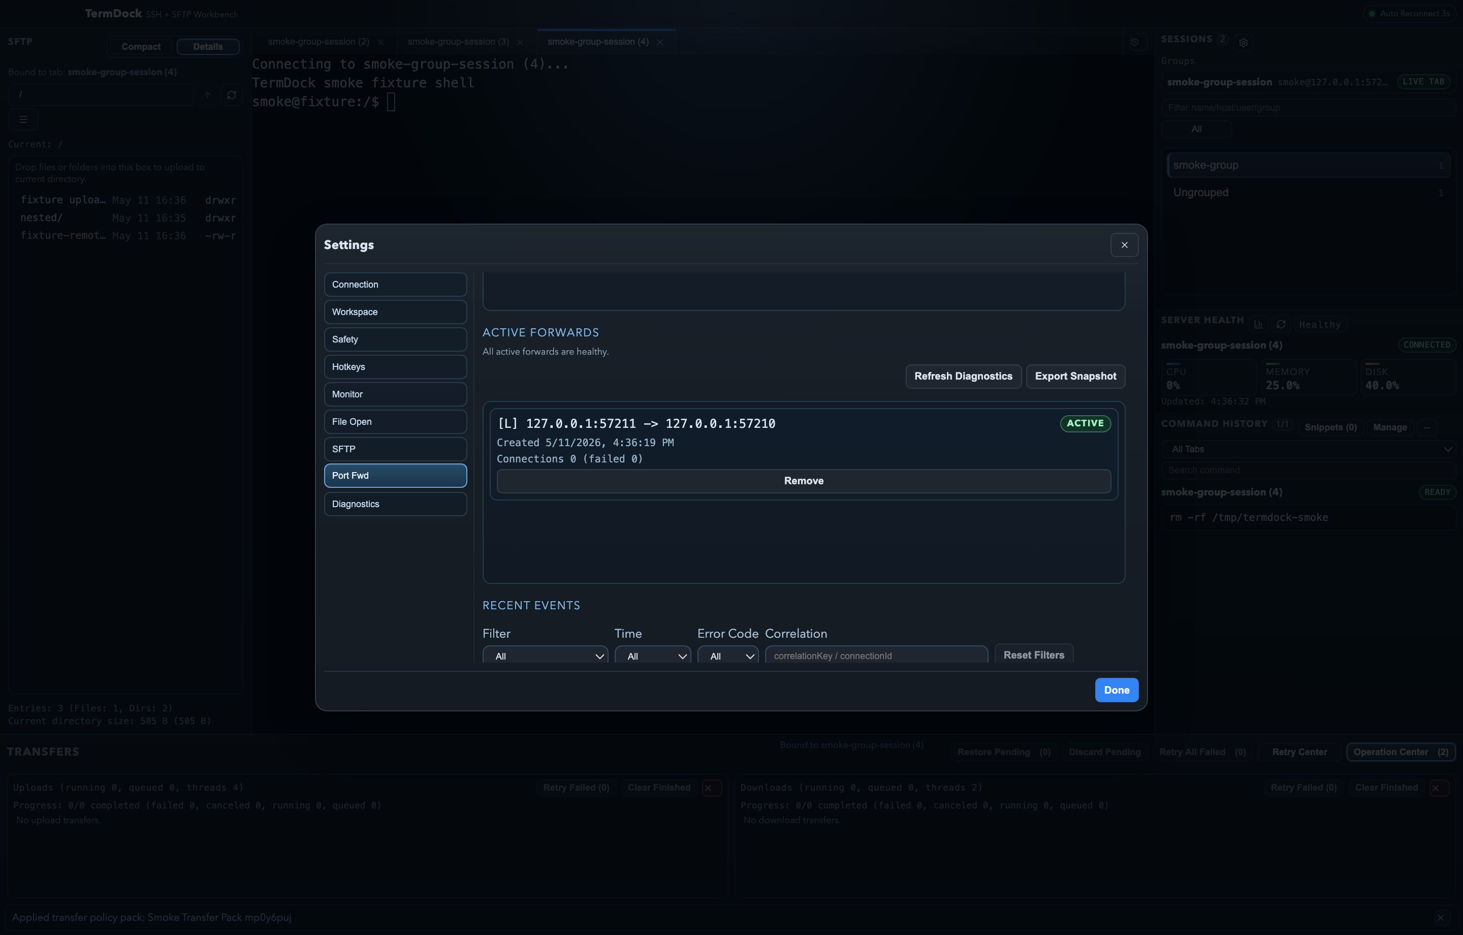Viewport: 1463px width, 935px height.
Task: Click Discard Pending
Action: coord(1104,752)
